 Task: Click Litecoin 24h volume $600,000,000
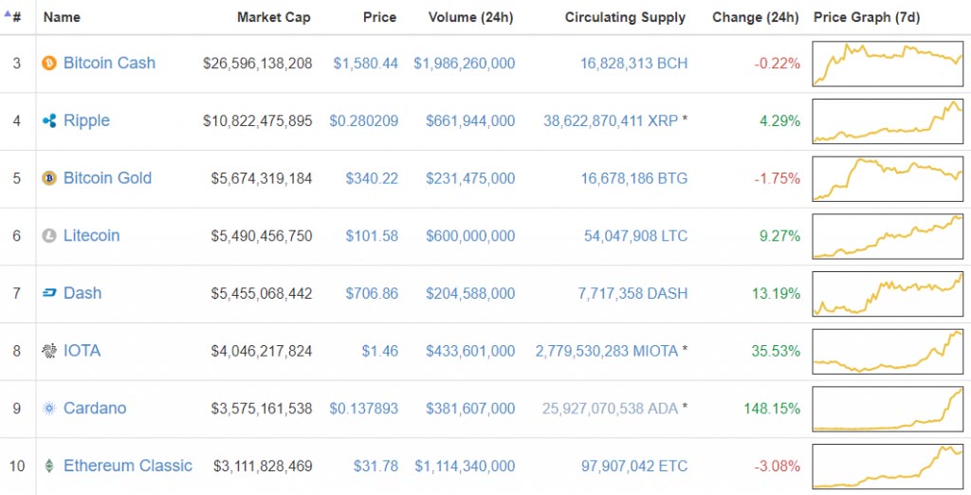pyautogui.click(x=470, y=236)
